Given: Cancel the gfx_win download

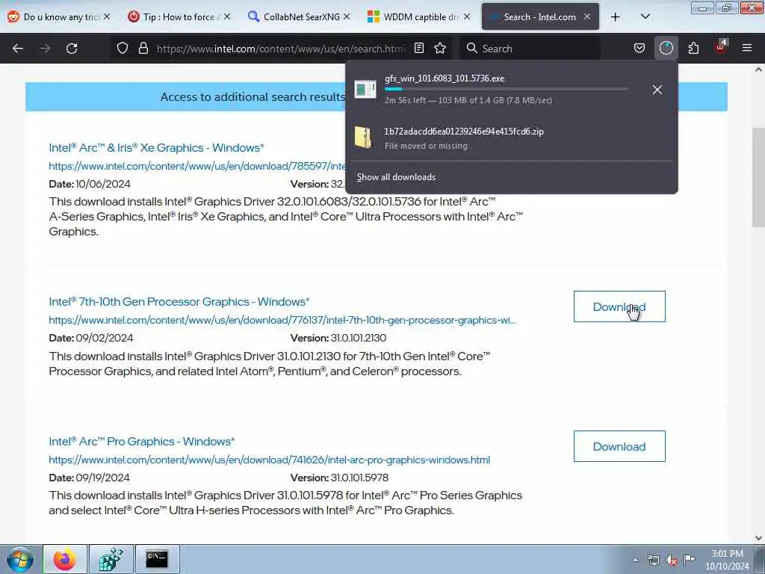Looking at the screenshot, I should [x=657, y=90].
